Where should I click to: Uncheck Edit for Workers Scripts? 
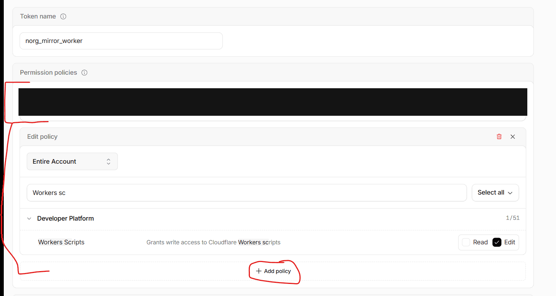[497, 242]
